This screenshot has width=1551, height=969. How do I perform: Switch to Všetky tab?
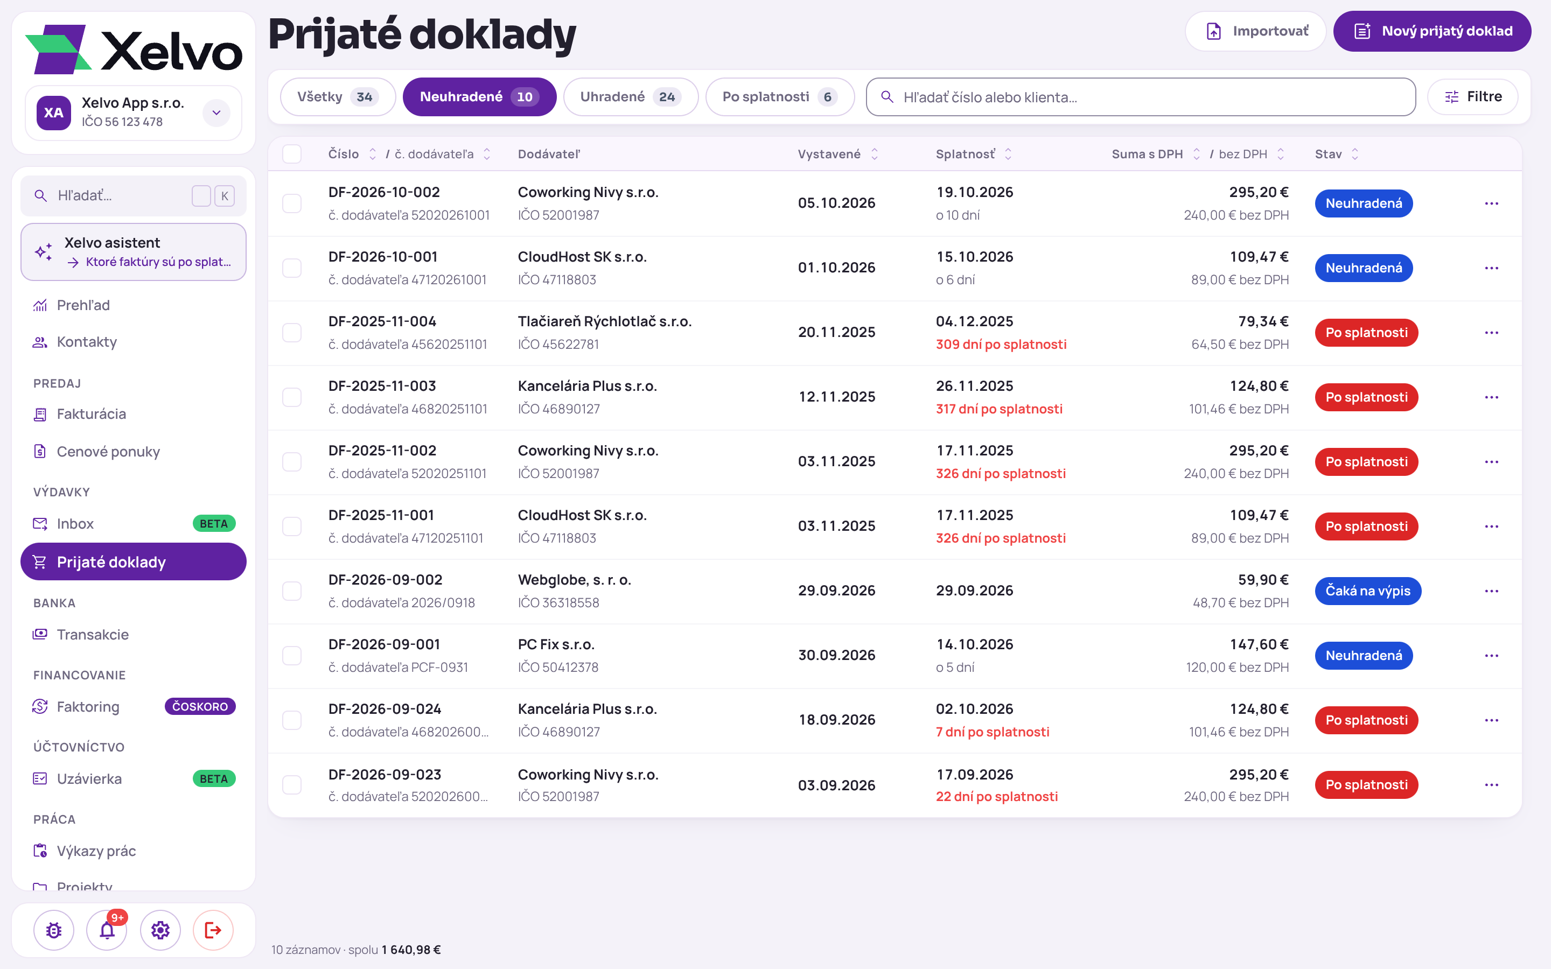tap(338, 97)
